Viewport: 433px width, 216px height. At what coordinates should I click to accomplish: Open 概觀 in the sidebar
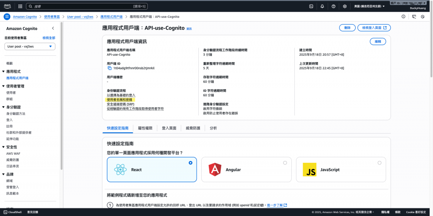pos(9,63)
